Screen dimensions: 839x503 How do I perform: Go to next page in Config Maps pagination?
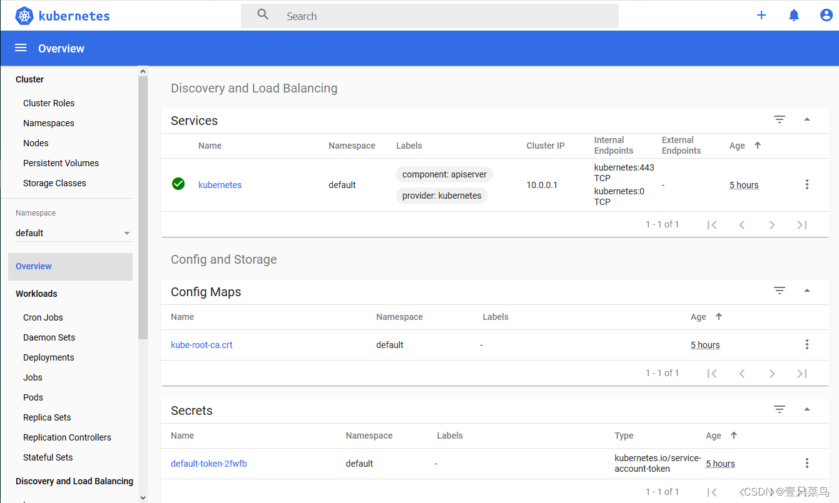[772, 374]
